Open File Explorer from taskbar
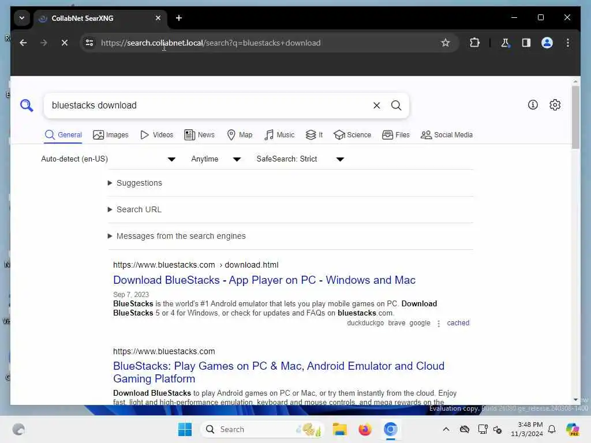The width and height of the screenshot is (591, 443). click(x=339, y=429)
